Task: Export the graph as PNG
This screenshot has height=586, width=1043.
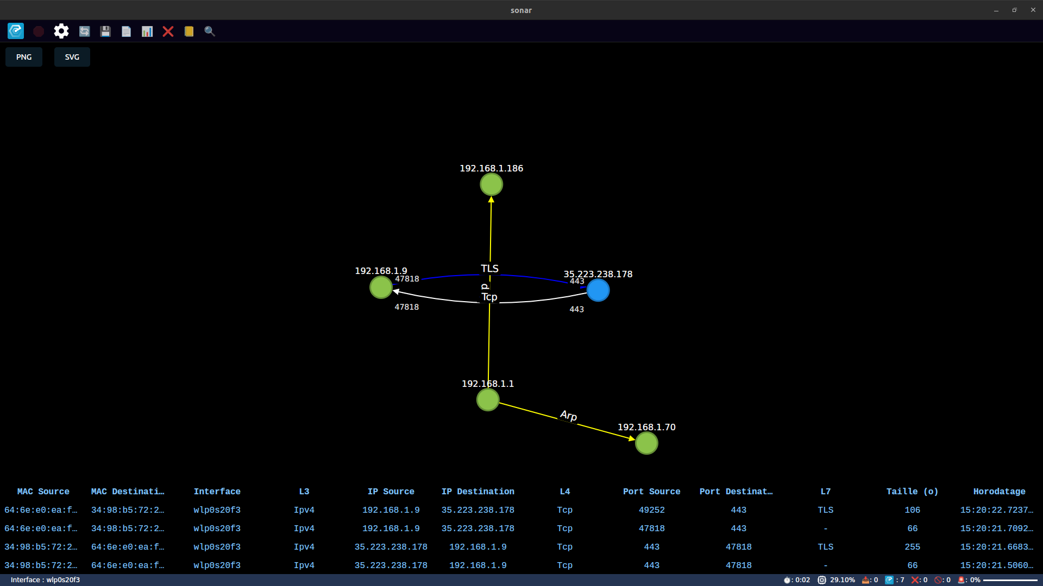Action: tap(24, 57)
